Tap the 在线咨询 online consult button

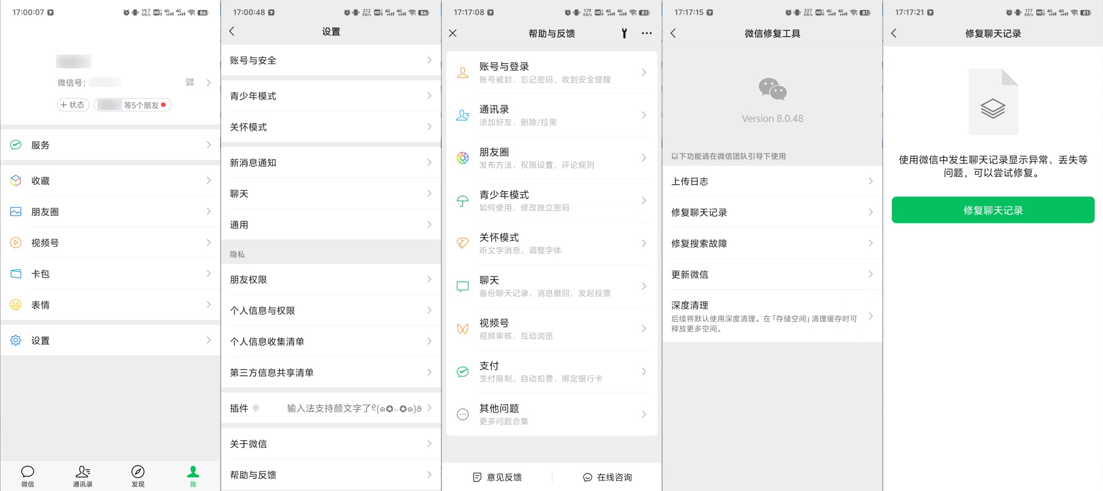tap(607, 477)
